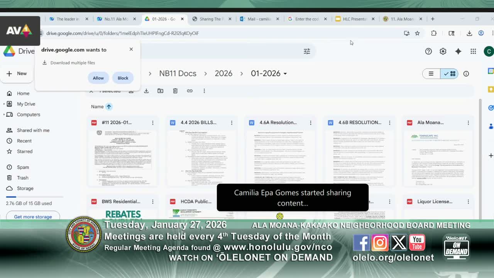Switch to the Mail - camilia tab

click(x=259, y=19)
